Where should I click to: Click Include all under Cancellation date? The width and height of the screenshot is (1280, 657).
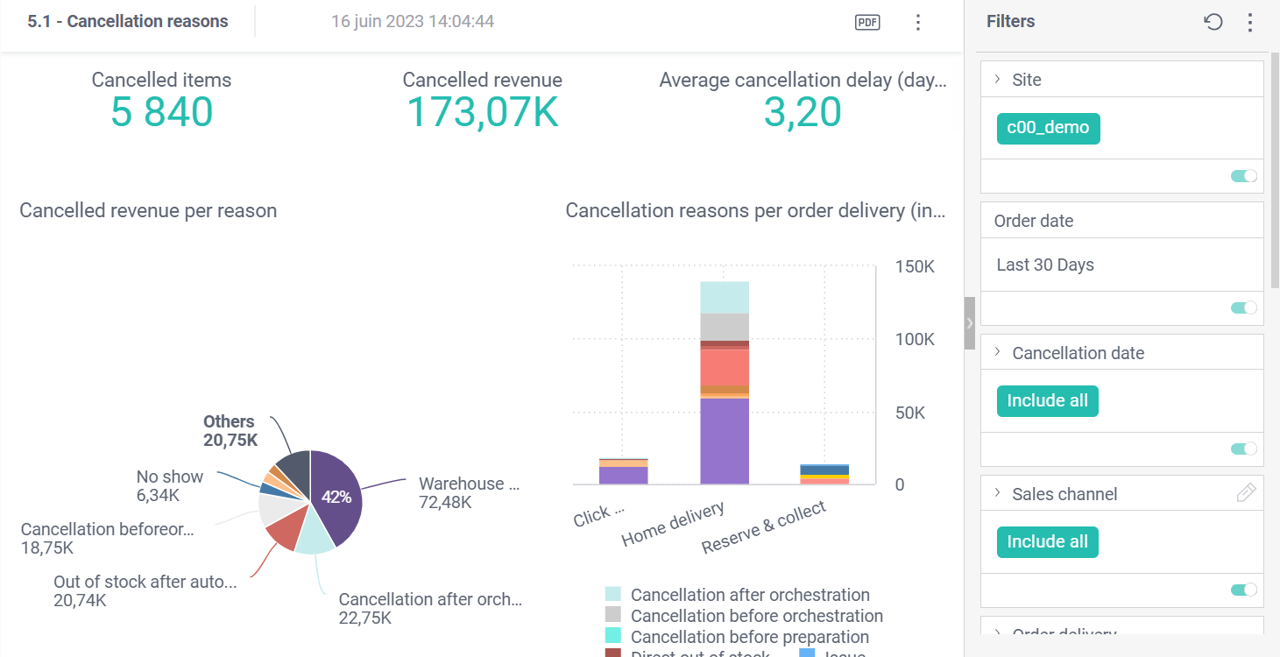click(x=1047, y=401)
